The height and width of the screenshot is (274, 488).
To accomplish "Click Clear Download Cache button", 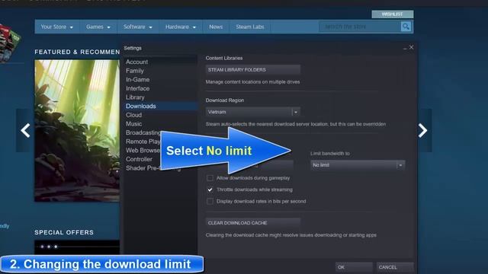I will tap(252, 223).
